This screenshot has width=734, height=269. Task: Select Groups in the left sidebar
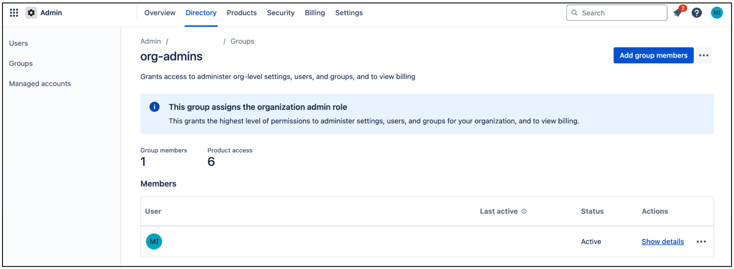pyautogui.click(x=21, y=63)
